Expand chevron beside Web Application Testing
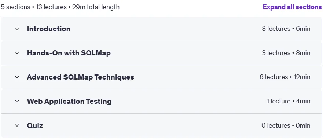323x139 pixels. click(17, 101)
